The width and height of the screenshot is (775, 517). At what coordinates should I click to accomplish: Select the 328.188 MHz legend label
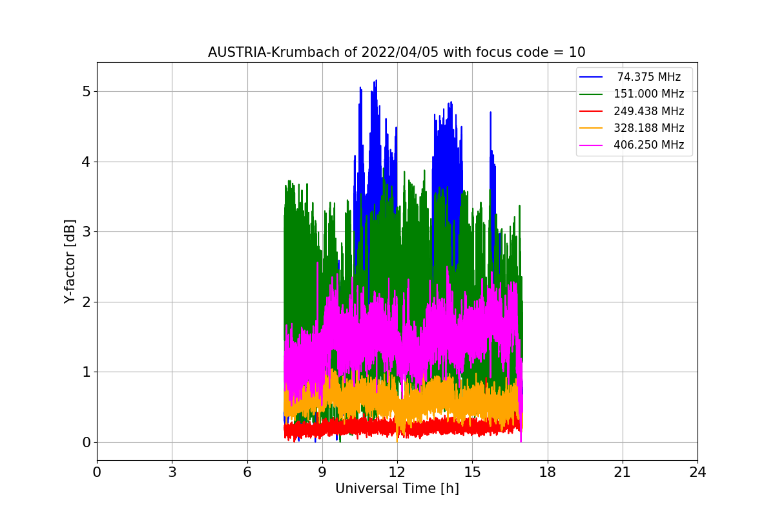(x=648, y=128)
